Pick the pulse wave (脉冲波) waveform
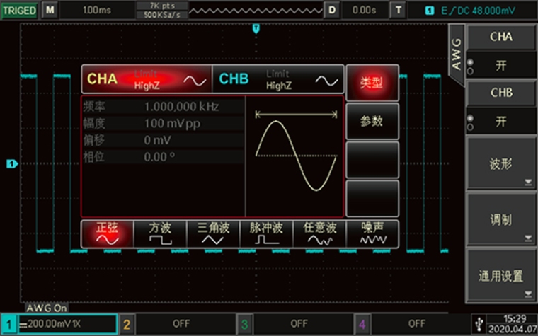 266,233
